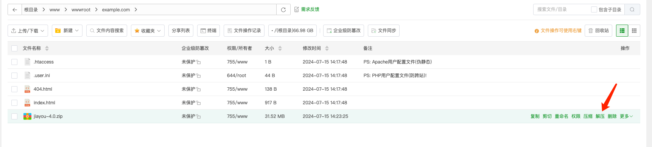Click the 31.52 MB size value
652x147 pixels.
tap(275, 116)
